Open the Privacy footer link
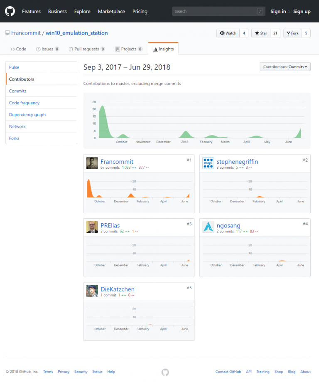The height and width of the screenshot is (382, 319). point(64,372)
